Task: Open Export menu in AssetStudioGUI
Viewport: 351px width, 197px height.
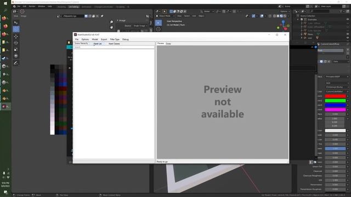Action: coord(104,39)
